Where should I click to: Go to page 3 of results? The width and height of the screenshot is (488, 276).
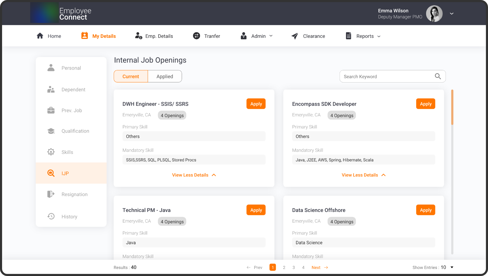pyautogui.click(x=294, y=267)
